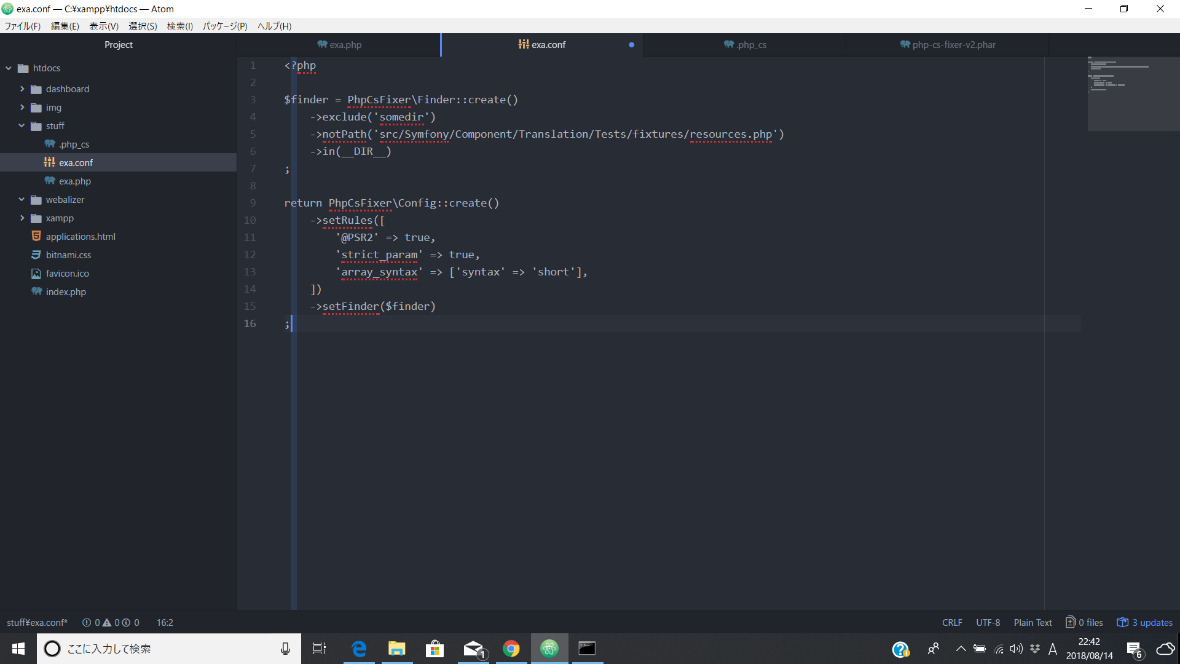Open favicon.ico image file
The width and height of the screenshot is (1180, 664).
[67, 274]
